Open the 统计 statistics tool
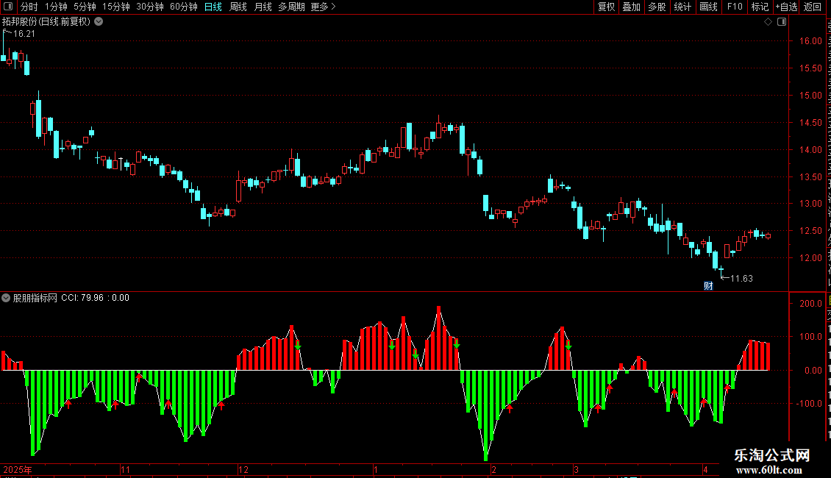This screenshot has height=478, width=831. click(x=682, y=7)
